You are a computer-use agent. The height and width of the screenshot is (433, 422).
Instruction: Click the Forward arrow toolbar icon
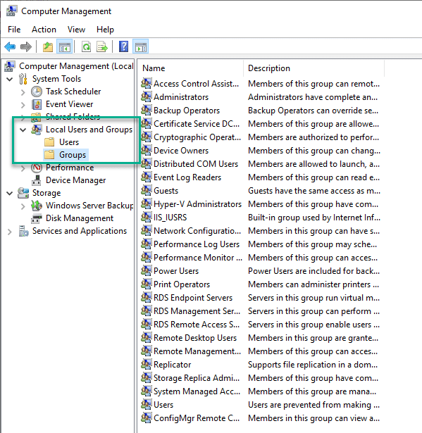point(26,46)
